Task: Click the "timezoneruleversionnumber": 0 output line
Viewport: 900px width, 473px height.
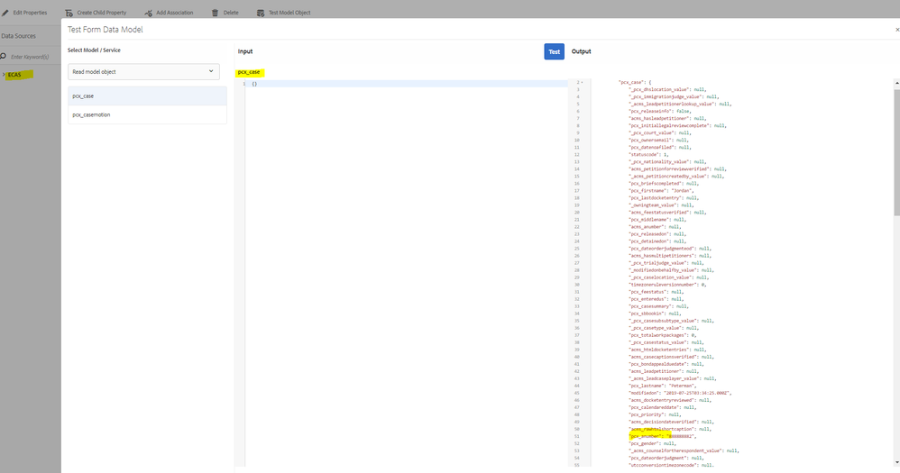Action: tap(667, 285)
